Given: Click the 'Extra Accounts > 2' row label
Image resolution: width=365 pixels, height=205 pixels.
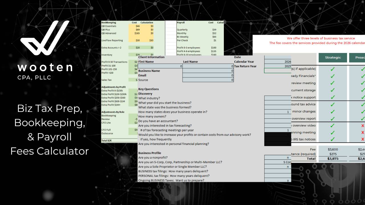Looking at the screenshot, I should click(111, 48).
